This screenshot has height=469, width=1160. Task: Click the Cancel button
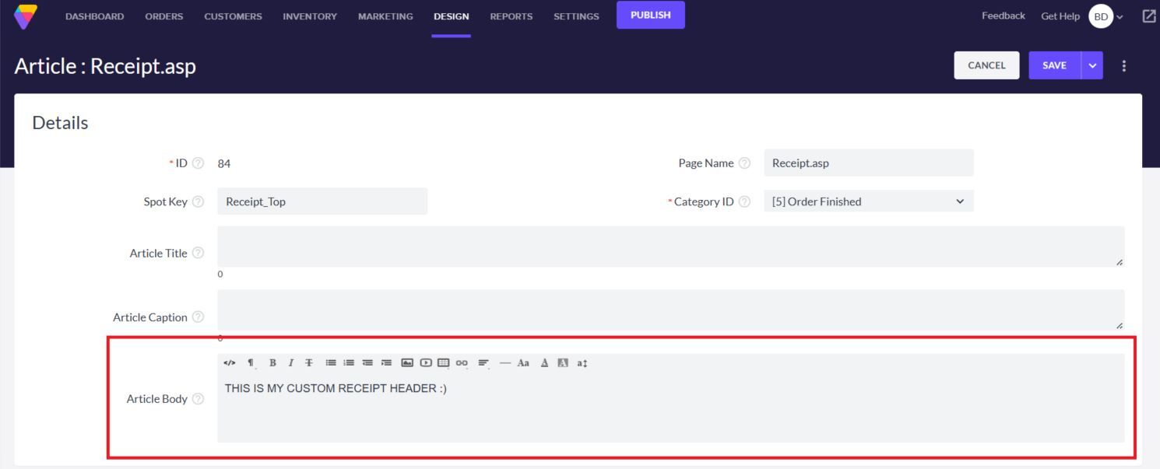click(986, 65)
